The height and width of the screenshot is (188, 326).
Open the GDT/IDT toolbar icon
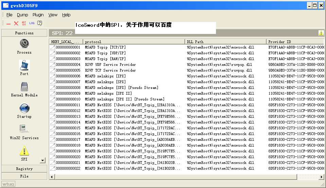24,23
